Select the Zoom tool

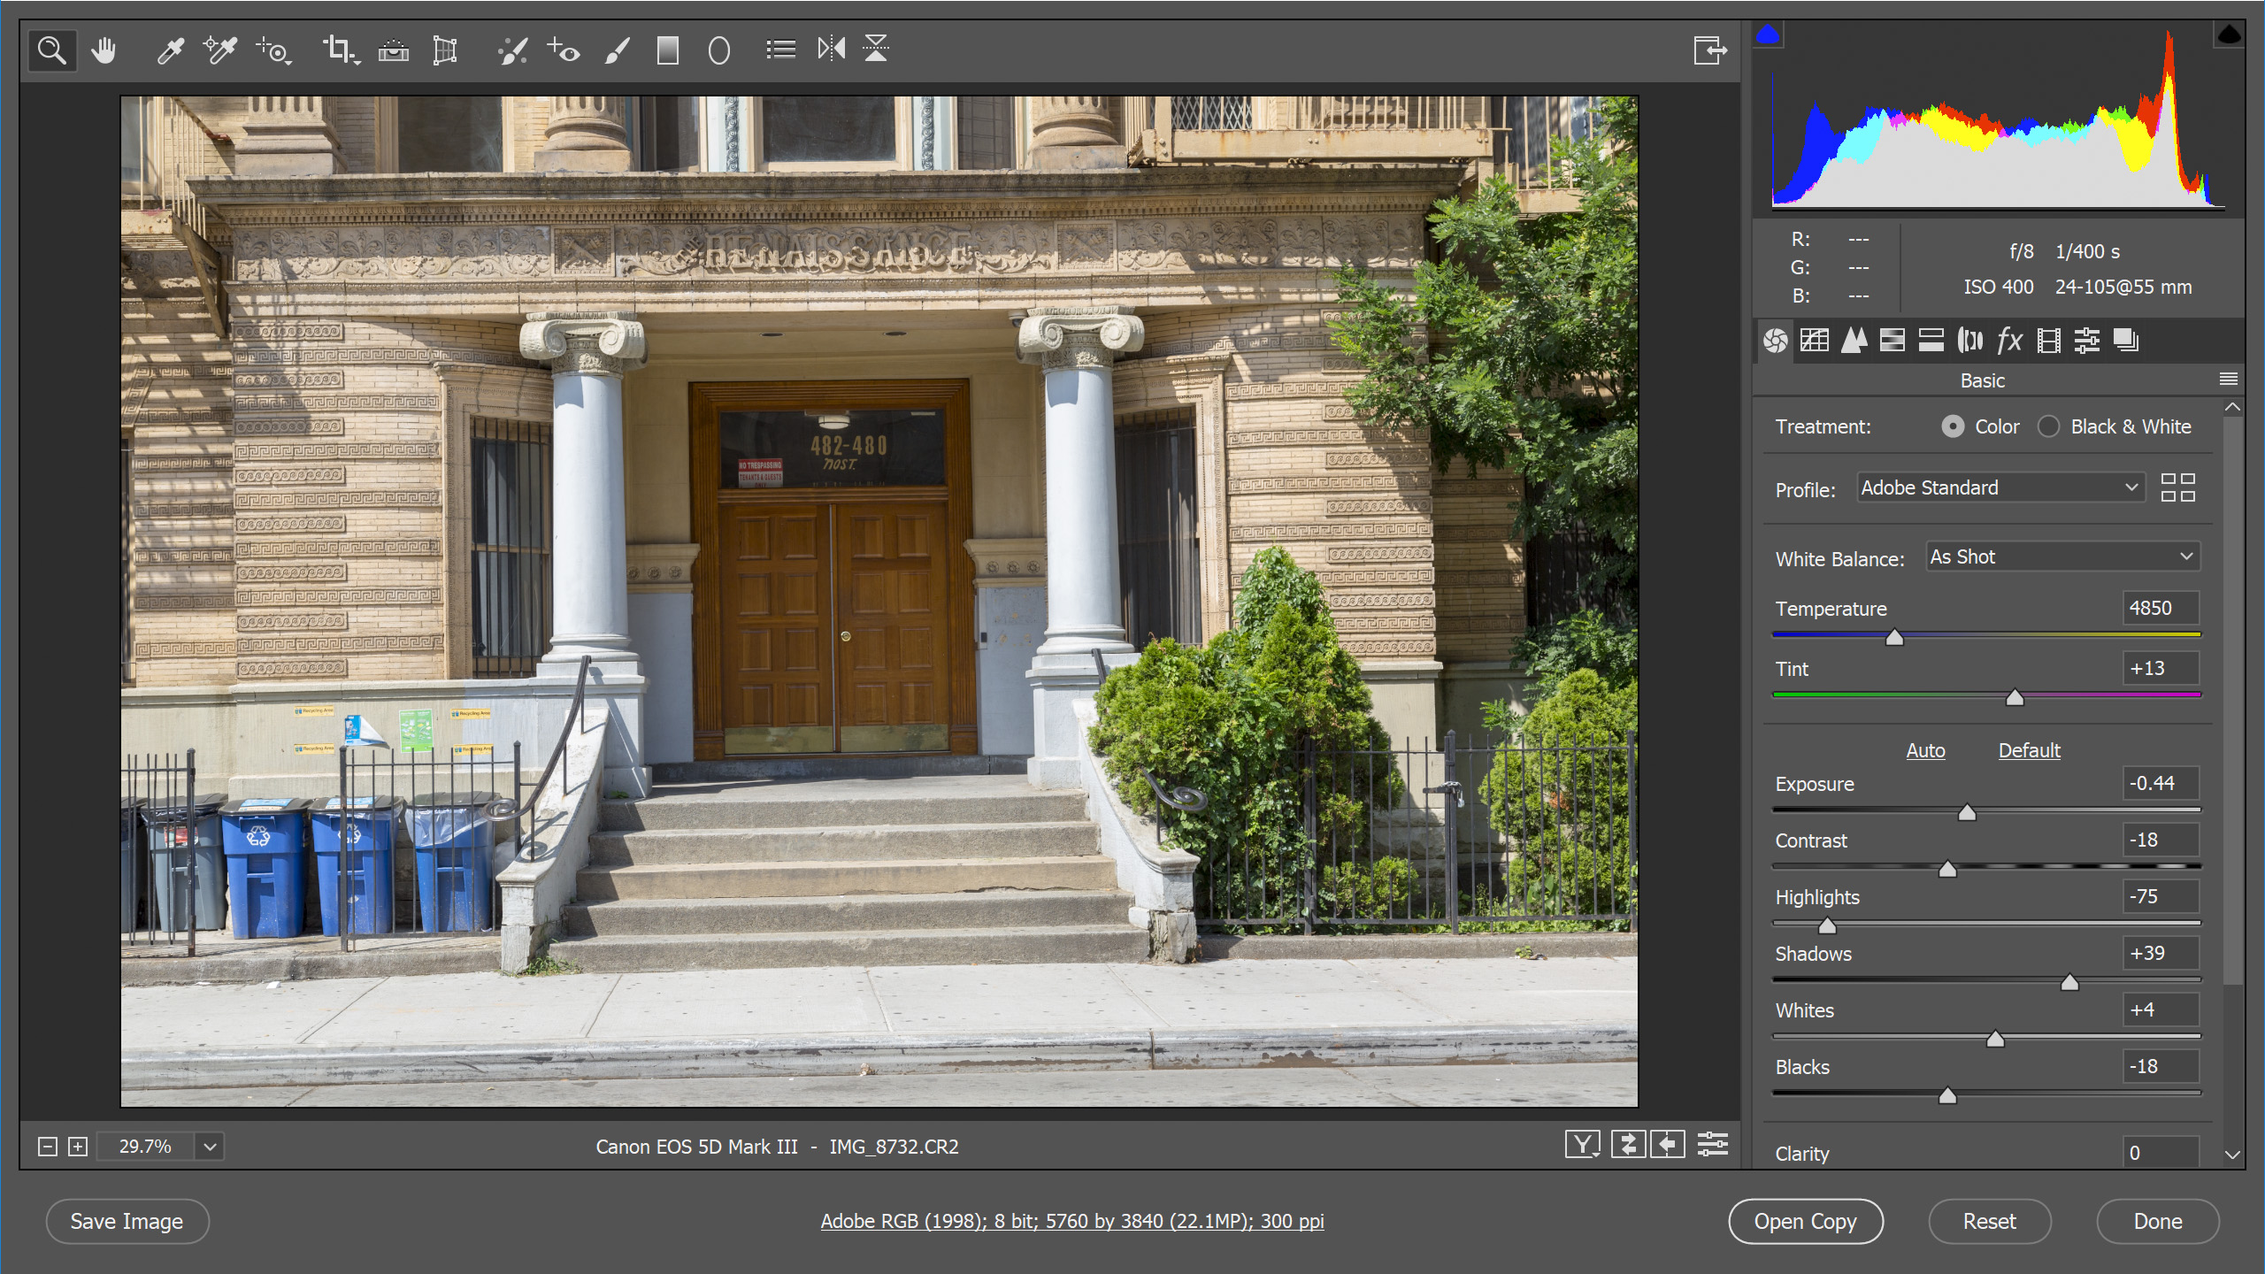tap(52, 50)
